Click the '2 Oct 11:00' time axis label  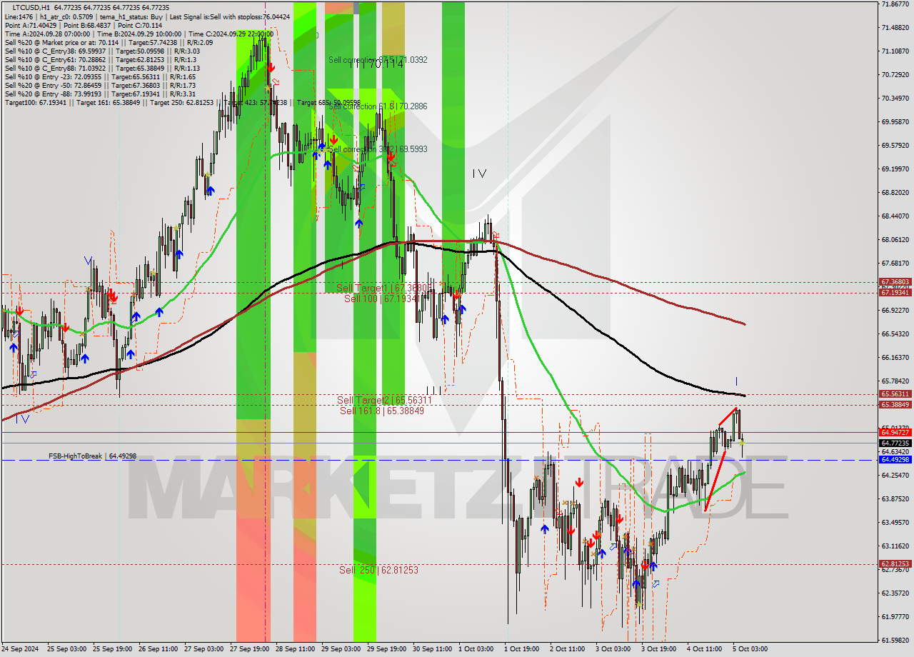tap(567, 649)
